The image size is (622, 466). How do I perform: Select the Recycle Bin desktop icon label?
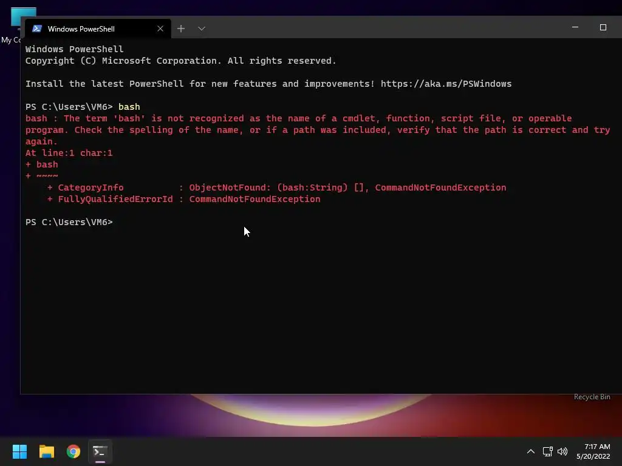pos(592,397)
